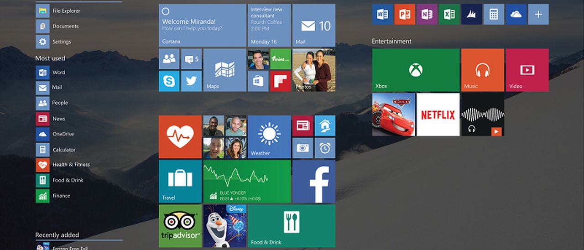
Task: Open News in the Most used list
Action: (50, 119)
